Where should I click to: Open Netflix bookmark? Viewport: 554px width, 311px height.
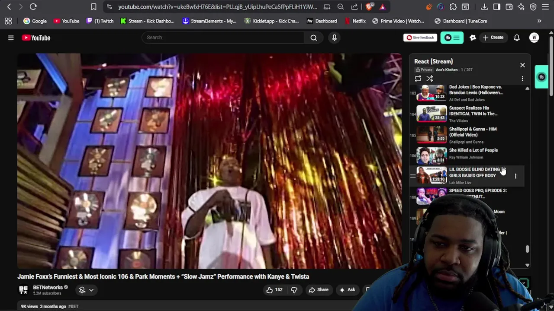pos(355,21)
